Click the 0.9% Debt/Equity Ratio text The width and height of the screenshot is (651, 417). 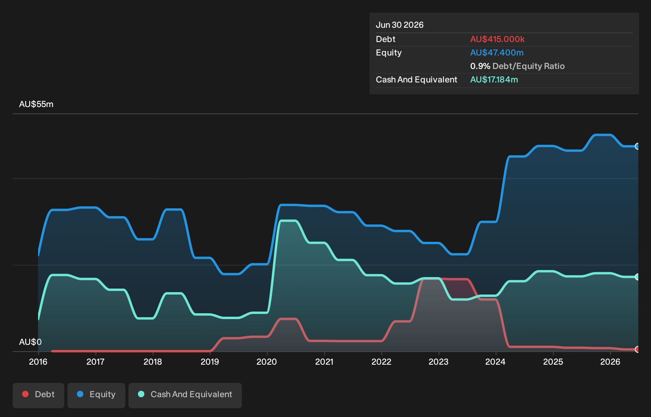tap(517, 66)
